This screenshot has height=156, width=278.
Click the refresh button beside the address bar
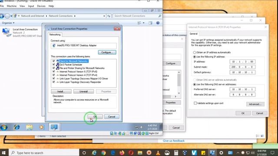(109, 16)
